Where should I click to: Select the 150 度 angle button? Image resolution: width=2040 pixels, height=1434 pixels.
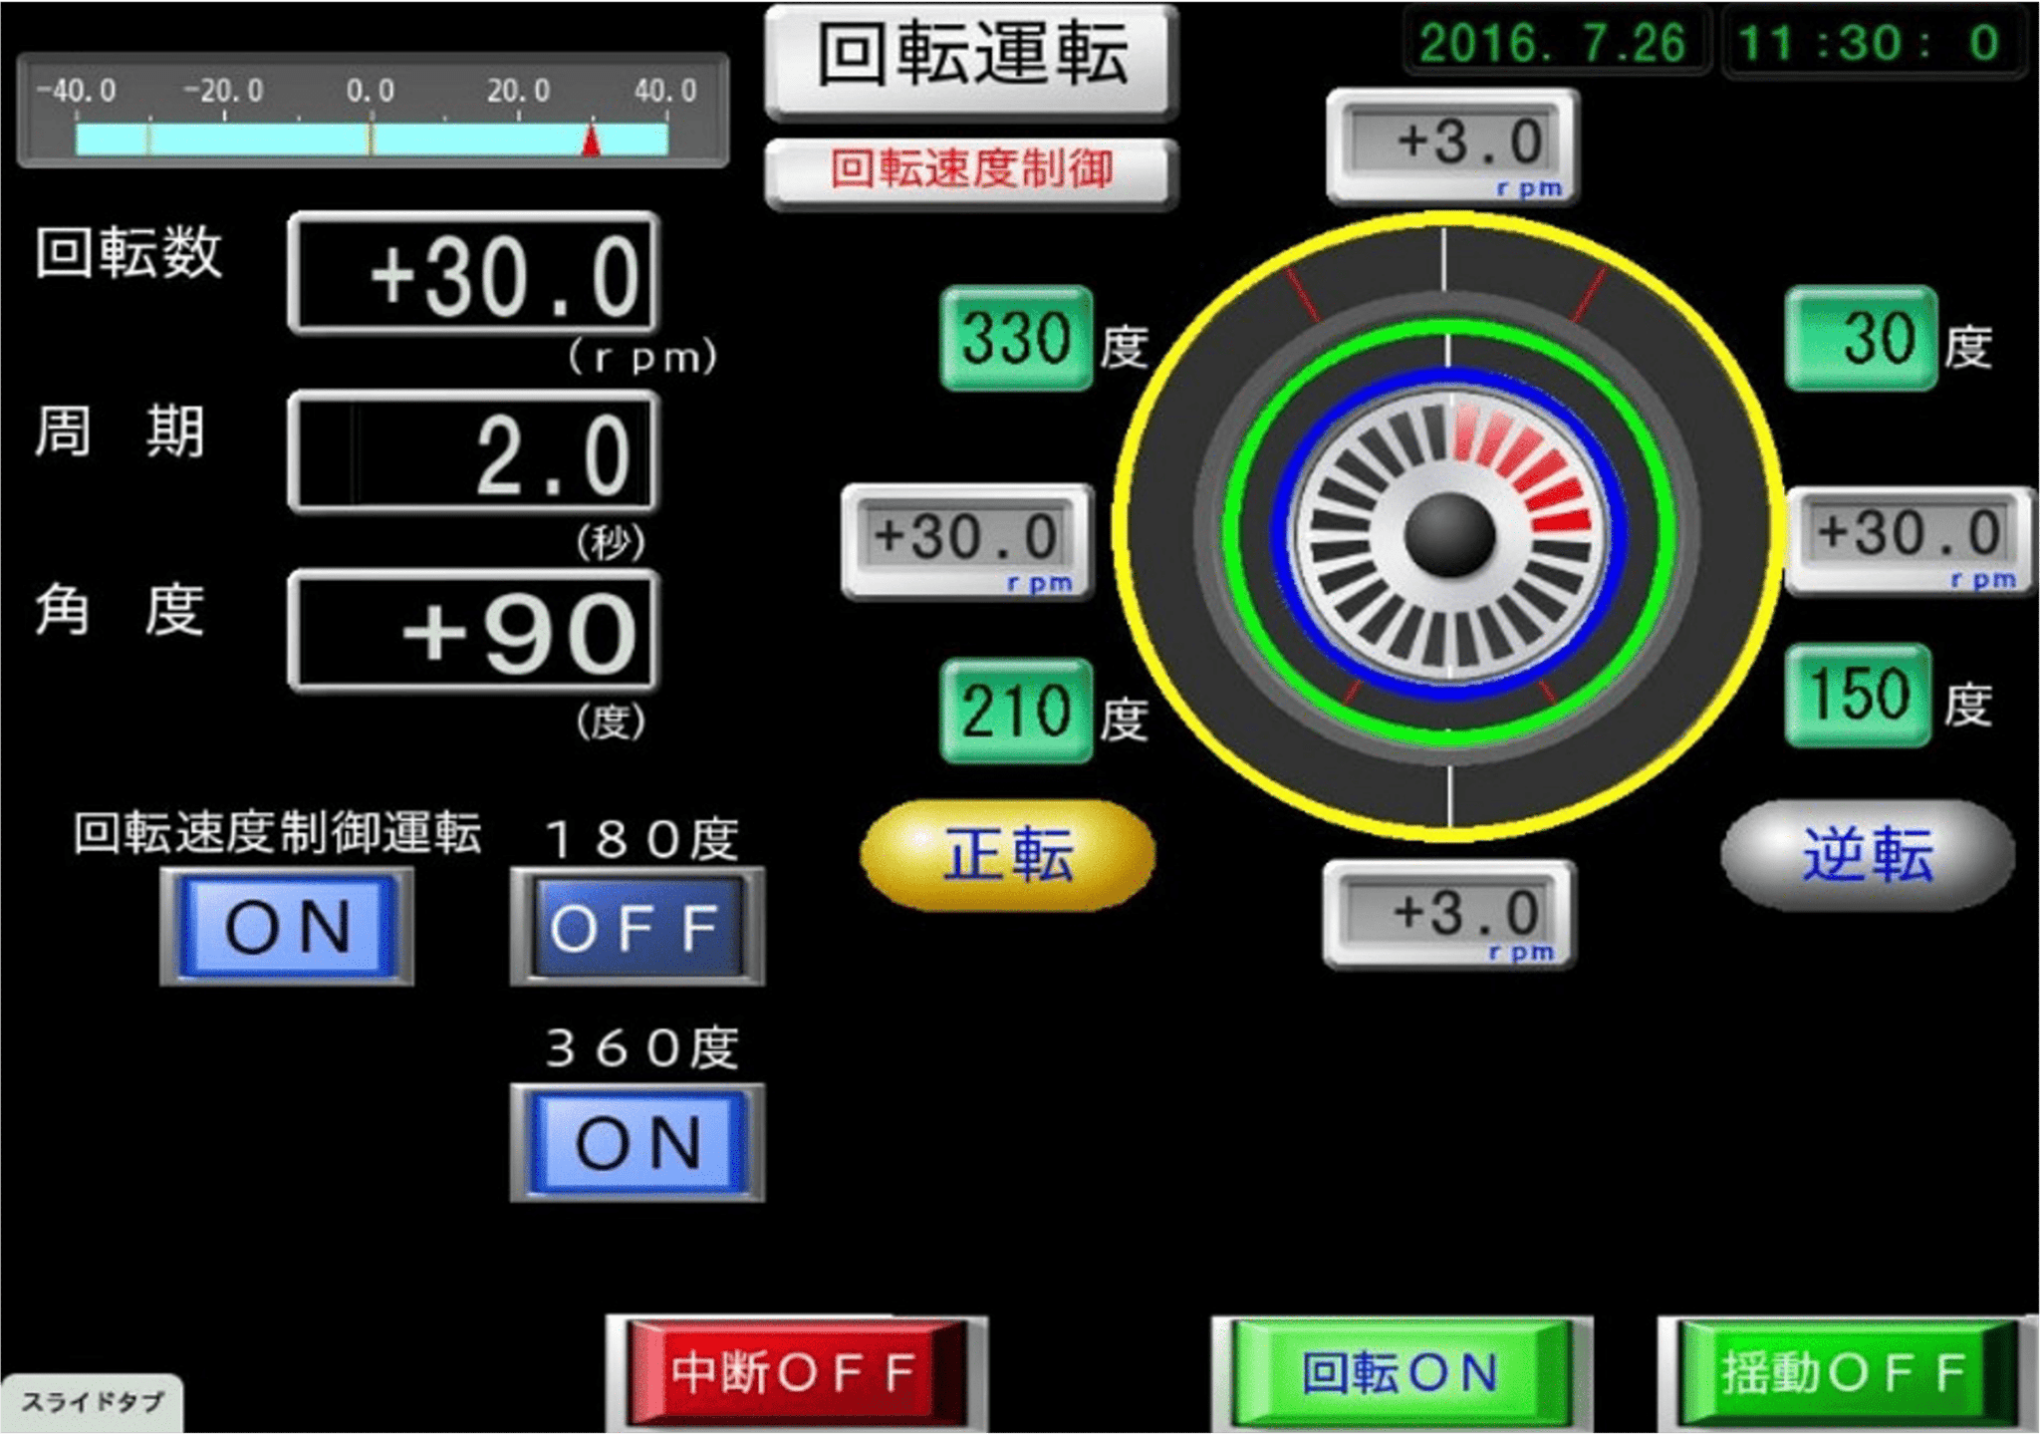pyautogui.click(x=1858, y=695)
